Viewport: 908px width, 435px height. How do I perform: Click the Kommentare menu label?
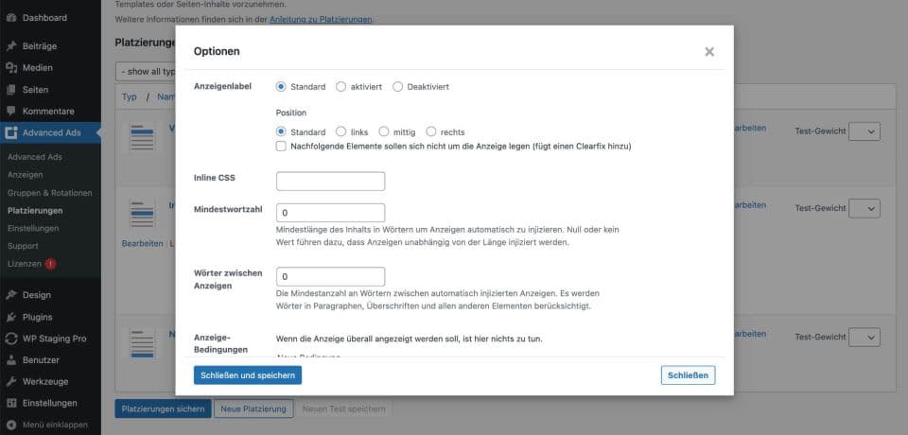(48, 112)
